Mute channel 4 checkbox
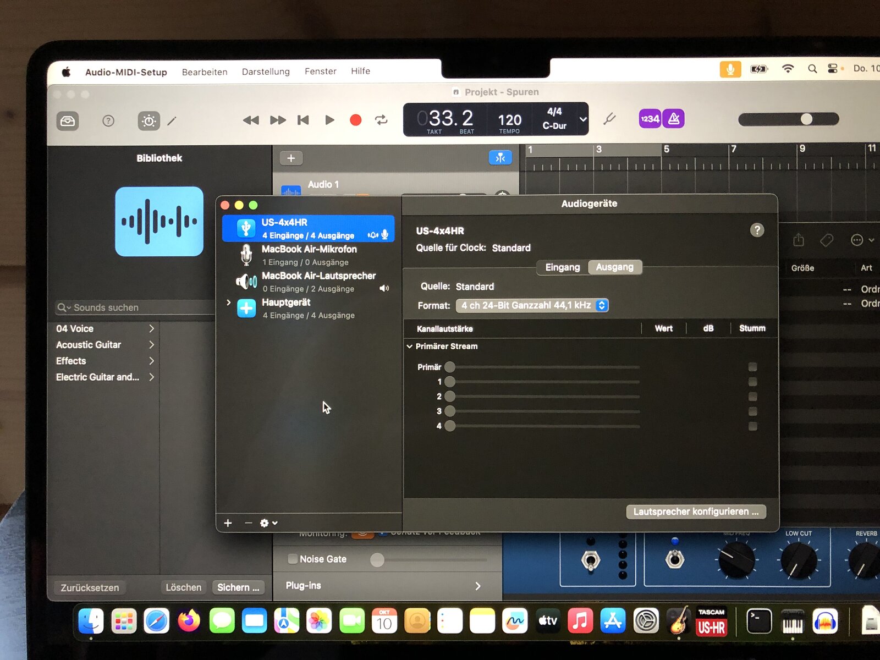Screen dimensions: 880x660 (752, 426)
